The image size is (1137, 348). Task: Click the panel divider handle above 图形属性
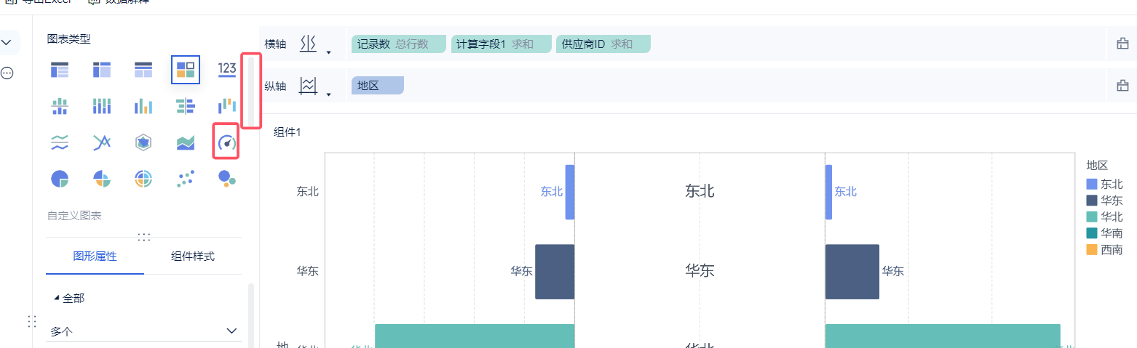(x=144, y=237)
